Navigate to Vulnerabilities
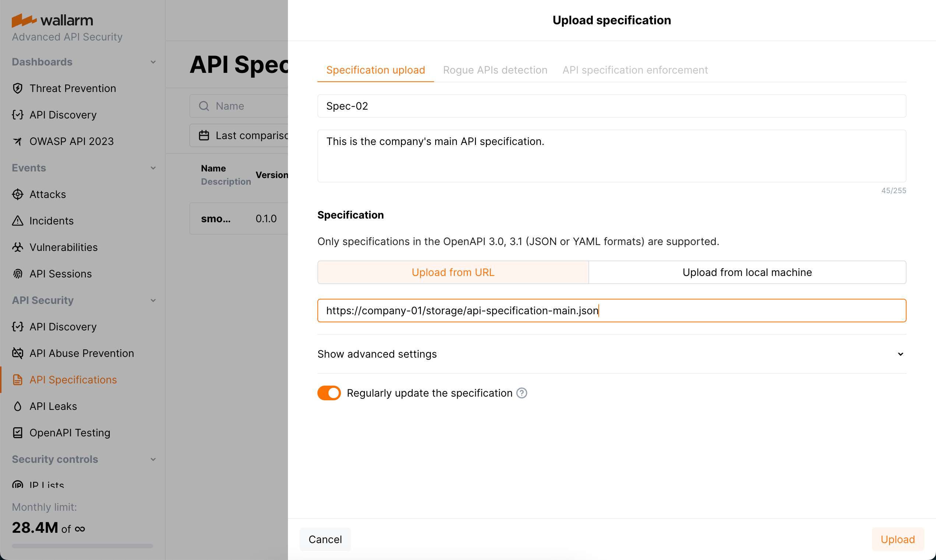The height and width of the screenshot is (560, 936). 63,247
